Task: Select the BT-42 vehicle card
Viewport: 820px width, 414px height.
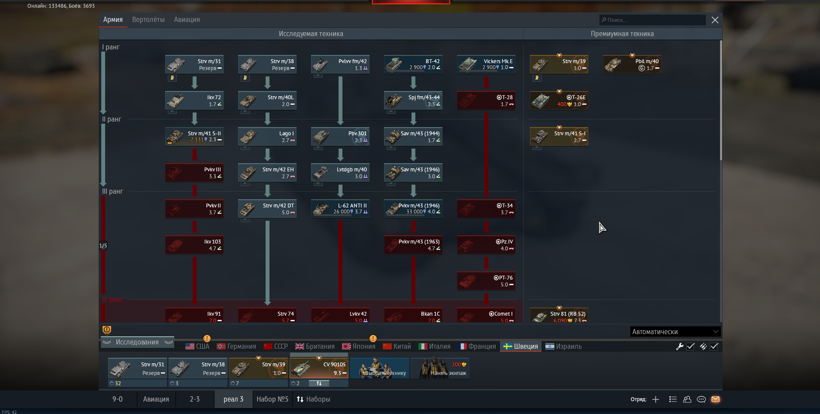Action: pos(413,64)
